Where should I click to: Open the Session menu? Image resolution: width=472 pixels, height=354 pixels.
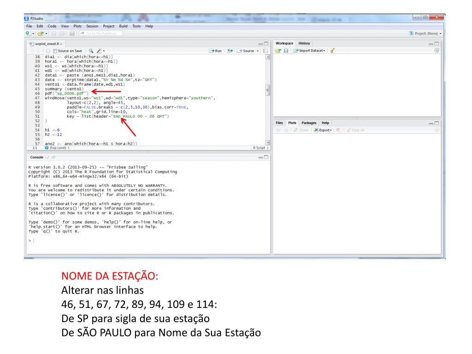pos(92,26)
